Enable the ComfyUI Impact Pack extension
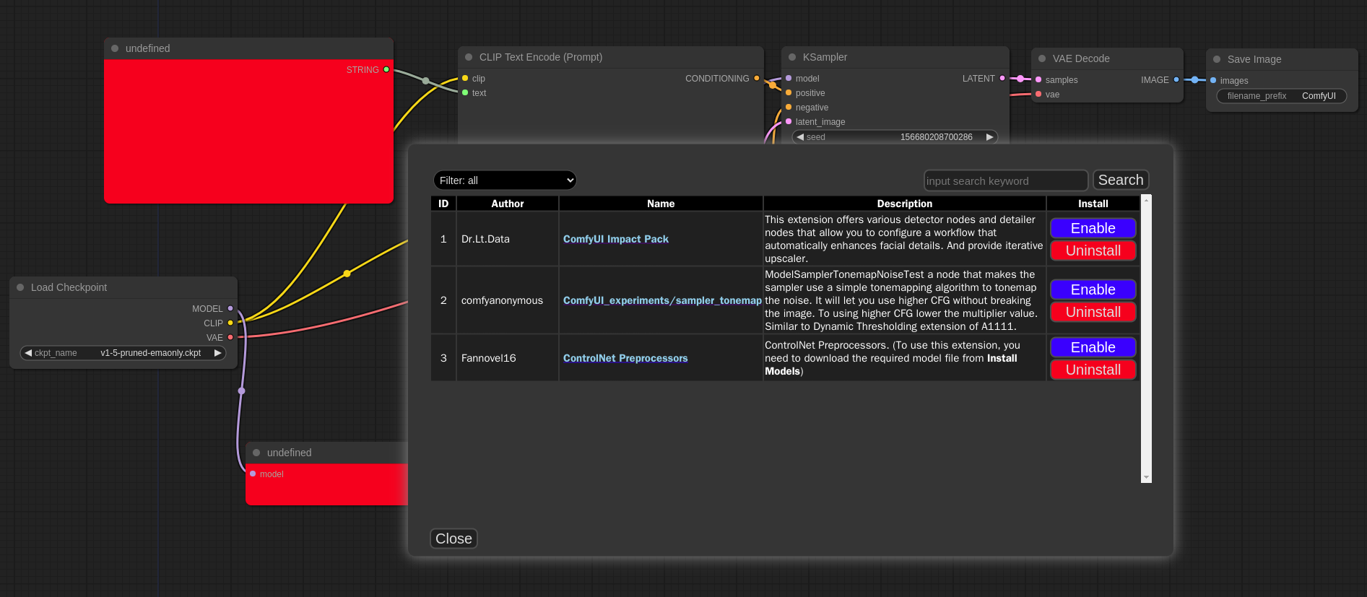 coord(1093,228)
